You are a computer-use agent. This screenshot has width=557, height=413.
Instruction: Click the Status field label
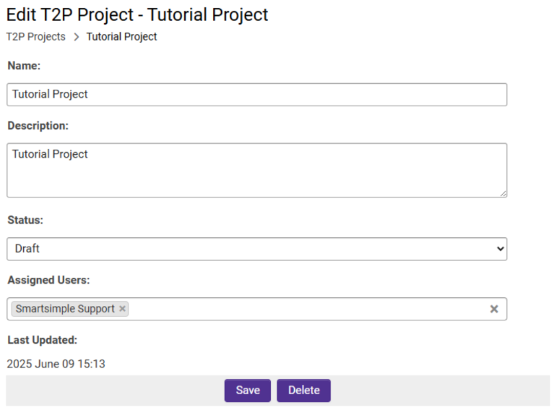(25, 220)
